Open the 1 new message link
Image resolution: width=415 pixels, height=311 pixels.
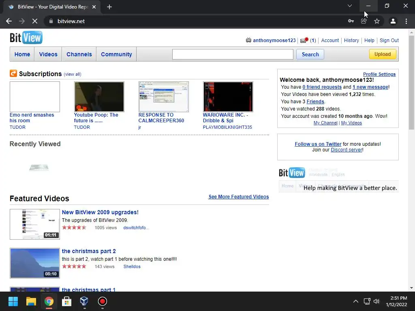(x=370, y=87)
